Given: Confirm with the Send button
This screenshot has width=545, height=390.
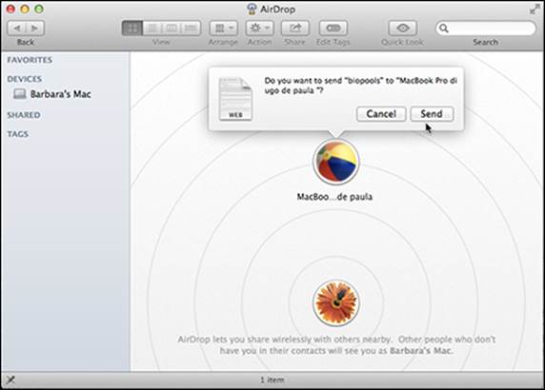Looking at the screenshot, I should coord(432,114).
